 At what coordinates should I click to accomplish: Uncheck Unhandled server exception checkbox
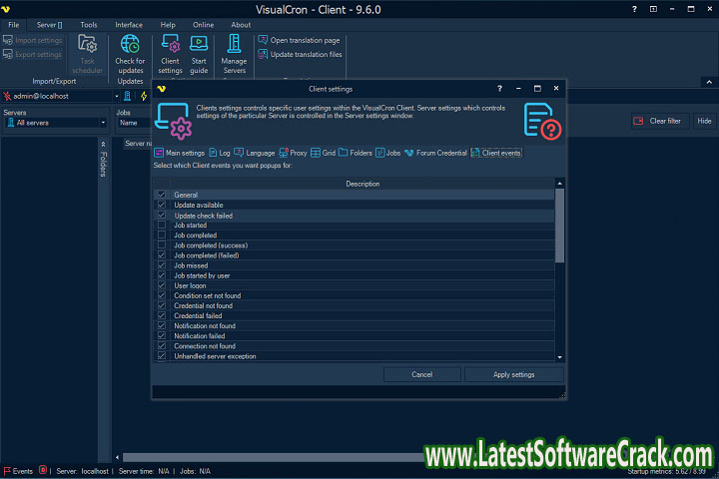coord(162,355)
